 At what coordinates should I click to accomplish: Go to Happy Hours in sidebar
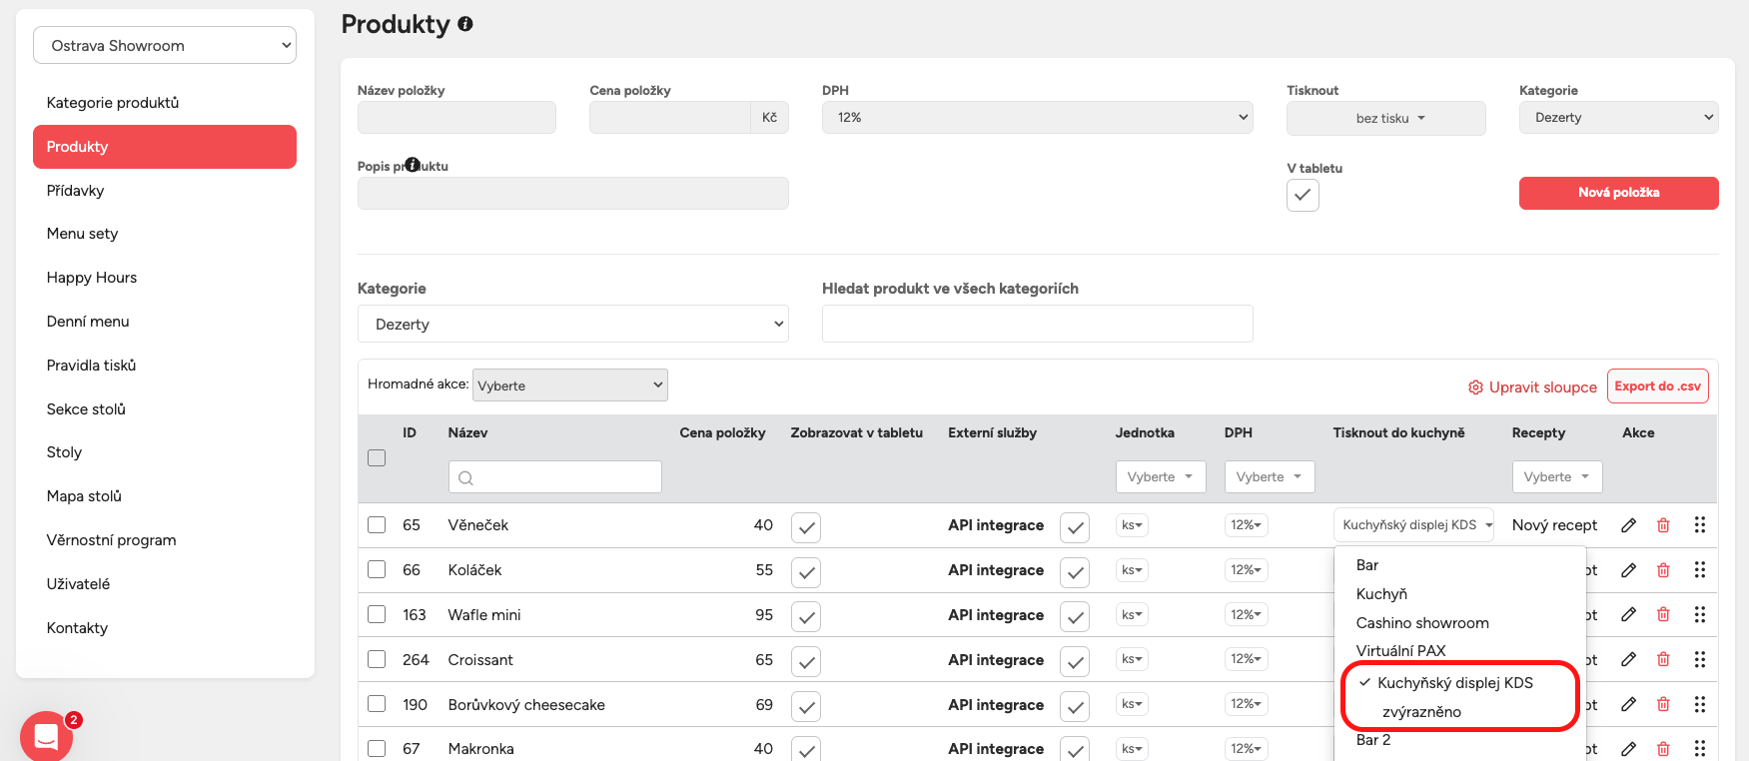pos(92,278)
